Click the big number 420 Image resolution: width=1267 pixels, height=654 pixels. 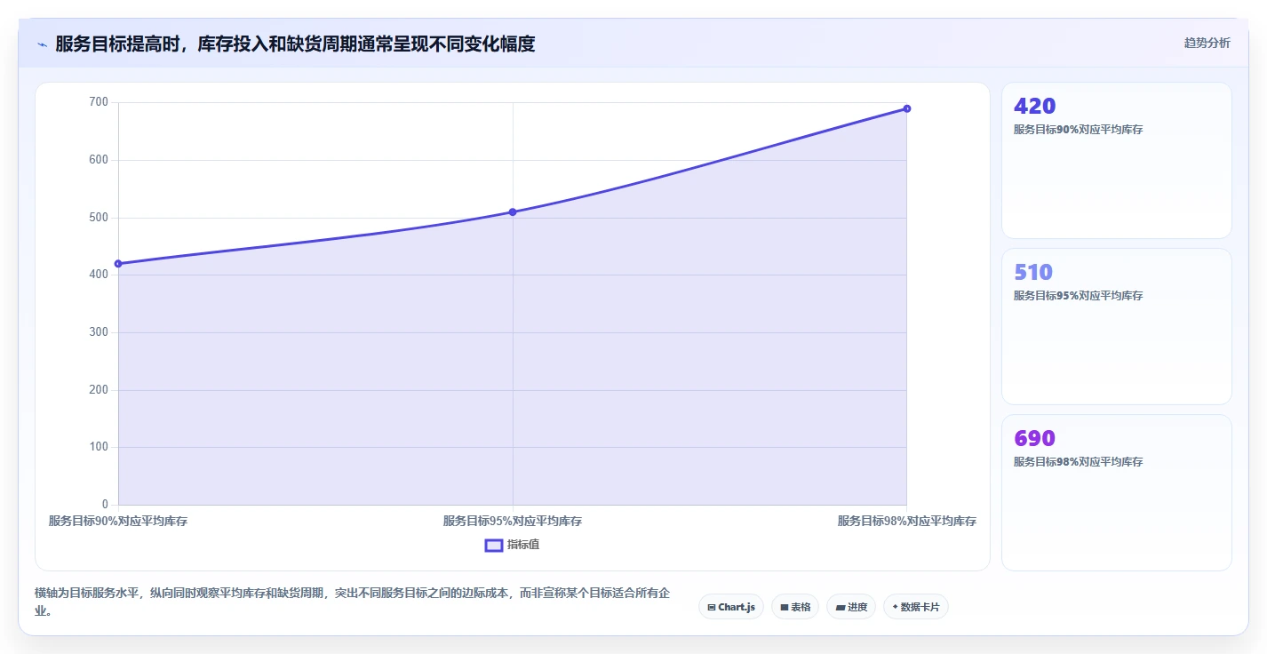1034,106
